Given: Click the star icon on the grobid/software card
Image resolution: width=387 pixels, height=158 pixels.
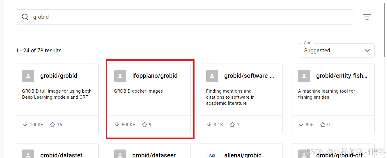Looking at the screenshot, I should 232,125.
